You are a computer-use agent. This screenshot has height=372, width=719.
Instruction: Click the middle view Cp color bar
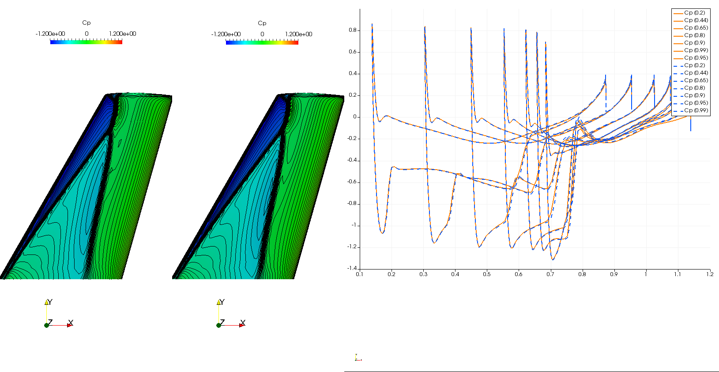tap(262, 42)
